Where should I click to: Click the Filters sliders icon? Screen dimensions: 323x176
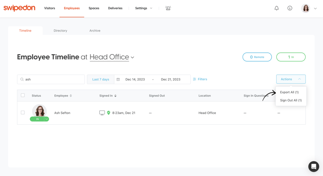point(194,79)
